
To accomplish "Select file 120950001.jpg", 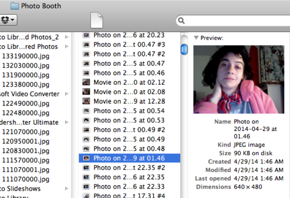I will 25,141.
